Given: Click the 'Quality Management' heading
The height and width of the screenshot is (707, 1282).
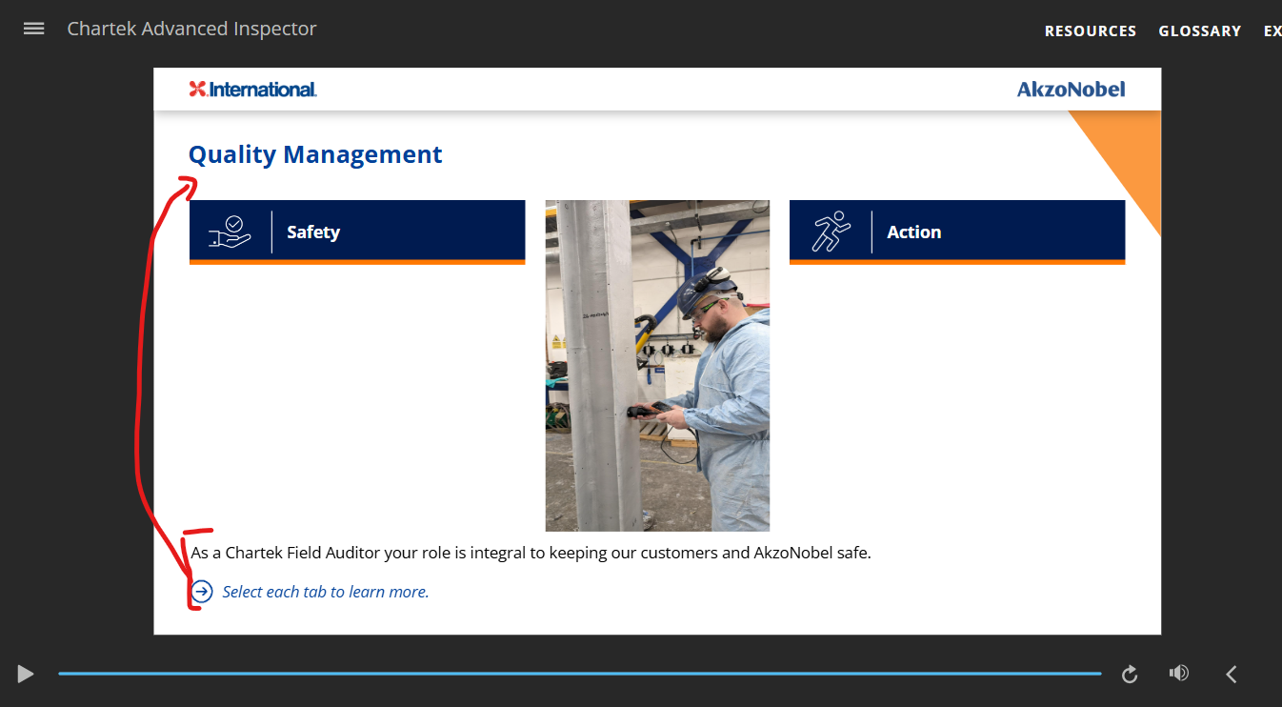Looking at the screenshot, I should point(315,154).
